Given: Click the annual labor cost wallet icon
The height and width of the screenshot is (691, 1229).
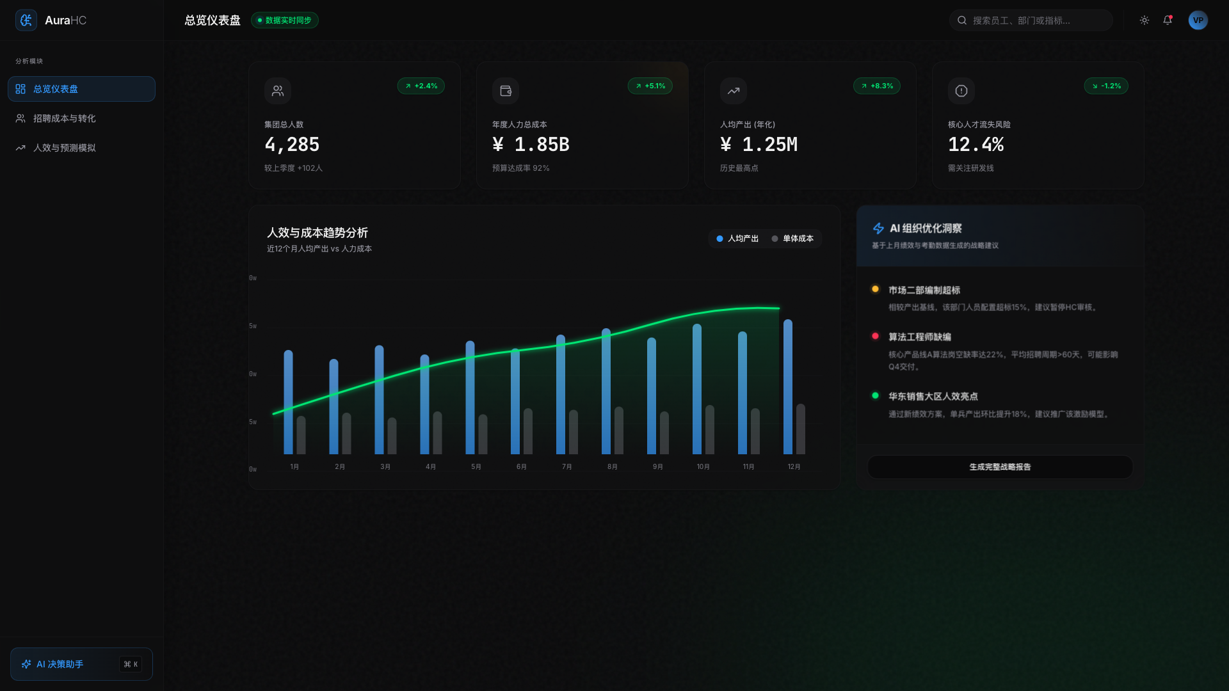Looking at the screenshot, I should click(x=506, y=91).
